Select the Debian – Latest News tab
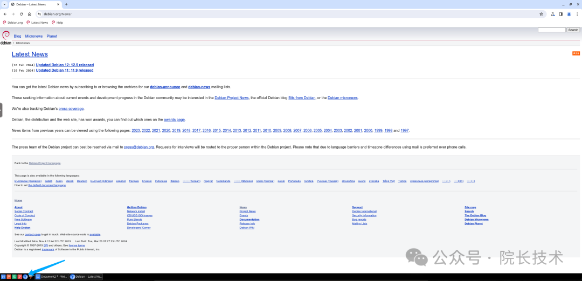Image resolution: width=582 pixels, height=281 pixels. (35, 4)
